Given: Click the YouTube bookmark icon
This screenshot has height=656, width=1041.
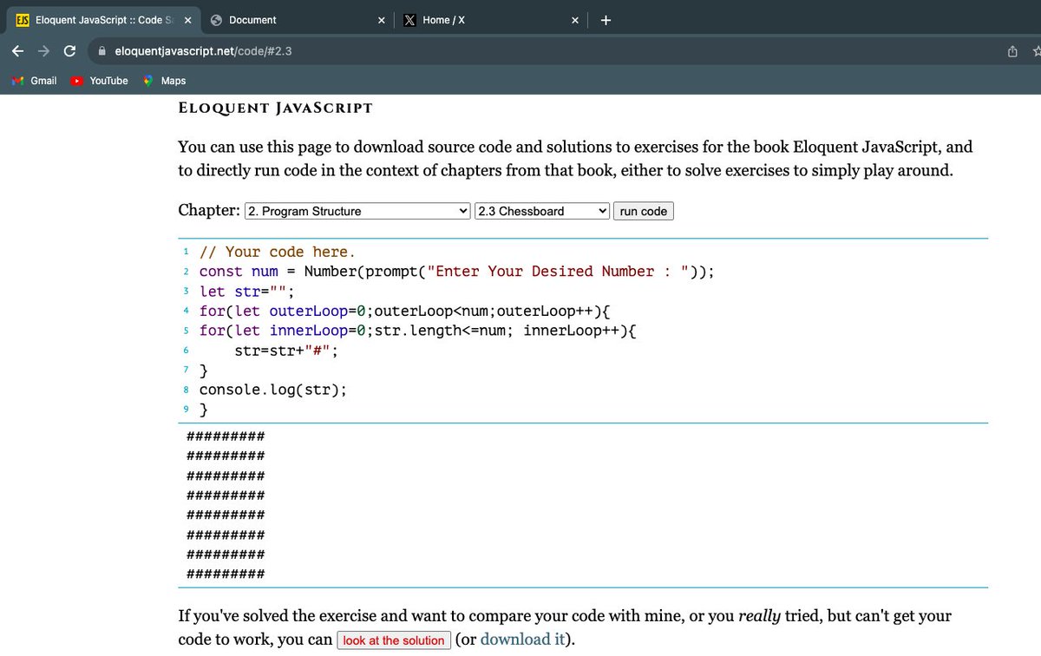Looking at the screenshot, I should coord(77,81).
